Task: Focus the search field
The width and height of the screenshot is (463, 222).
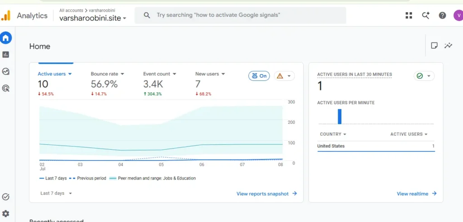Action: tap(240, 15)
